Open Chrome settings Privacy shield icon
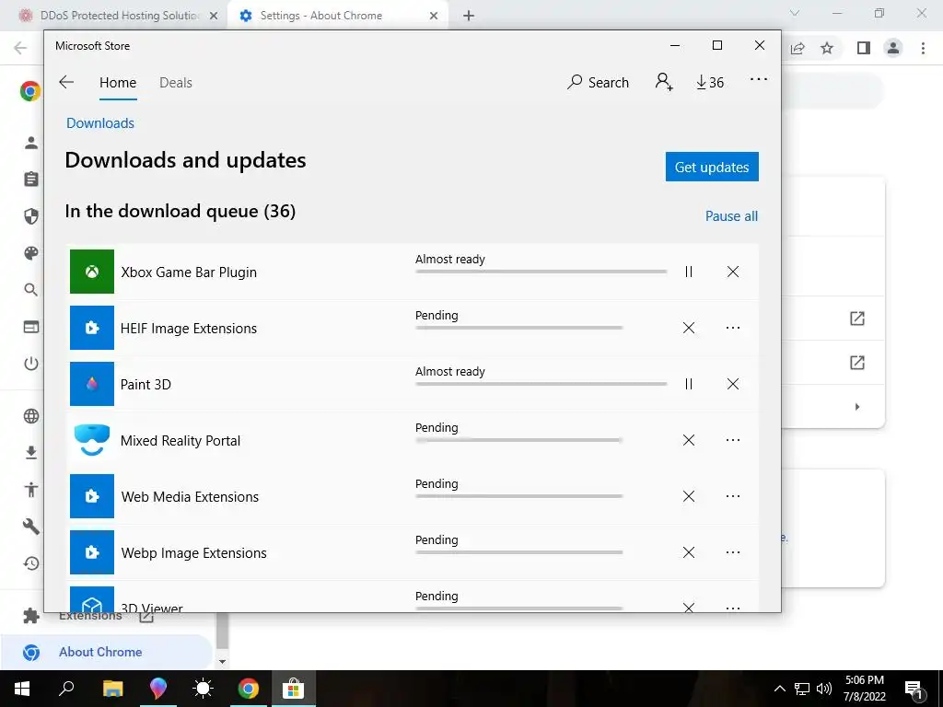The height and width of the screenshot is (707, 943). point(31,215)
